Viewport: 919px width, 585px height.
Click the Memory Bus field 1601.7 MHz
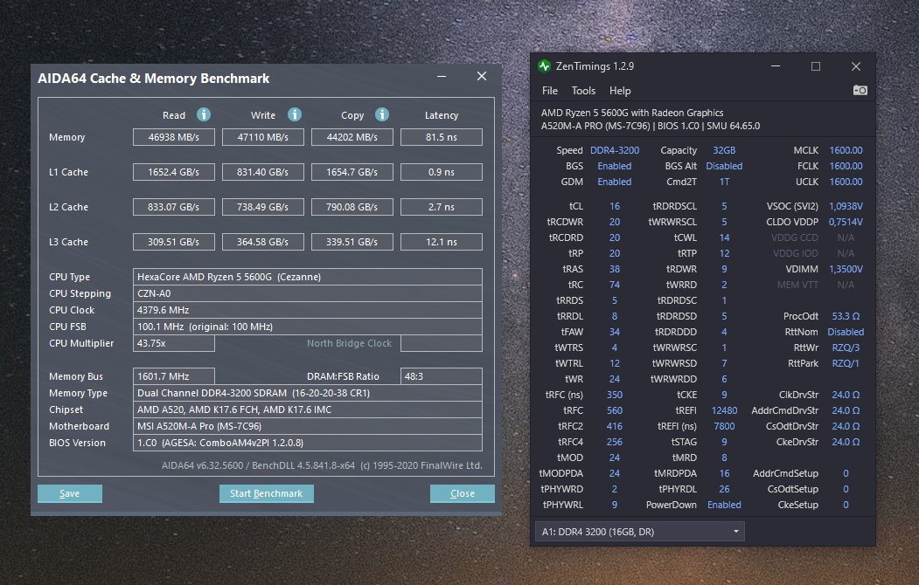pos(173,376)
